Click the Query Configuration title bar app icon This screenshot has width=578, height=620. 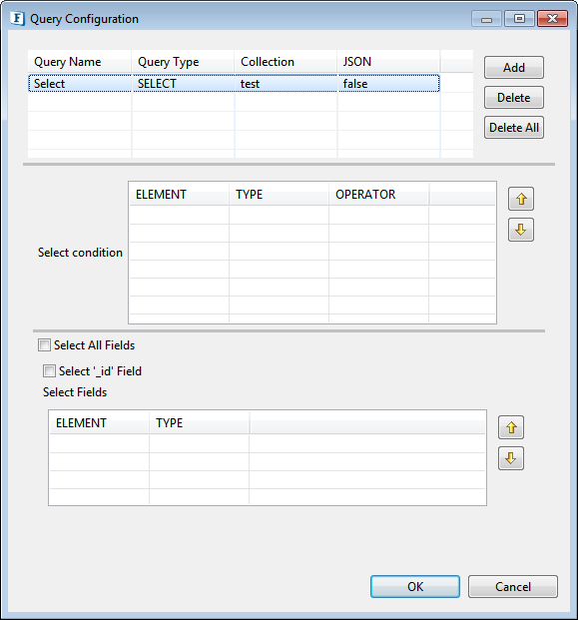pos(17,19)
